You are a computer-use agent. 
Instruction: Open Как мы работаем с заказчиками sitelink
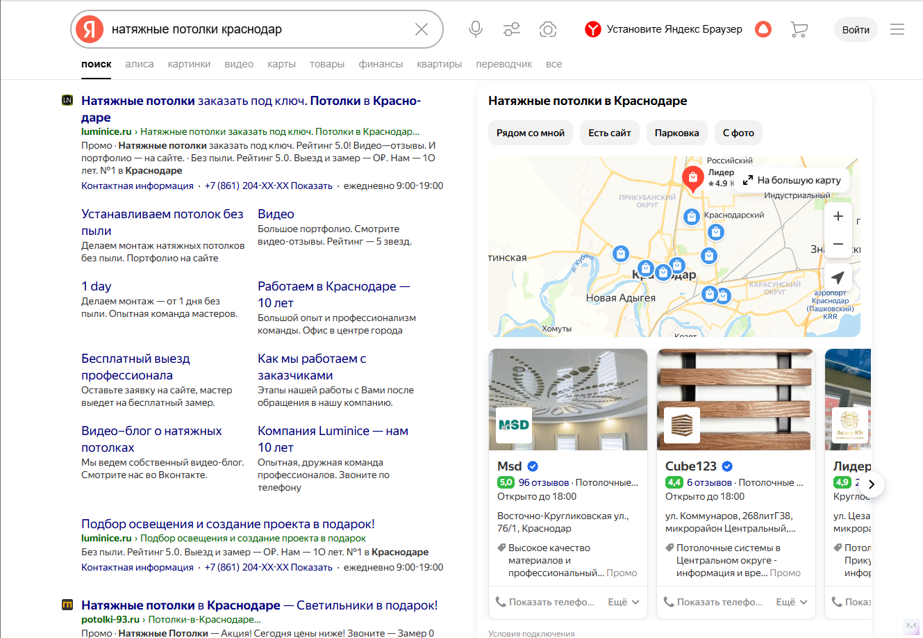click(312, 367)
